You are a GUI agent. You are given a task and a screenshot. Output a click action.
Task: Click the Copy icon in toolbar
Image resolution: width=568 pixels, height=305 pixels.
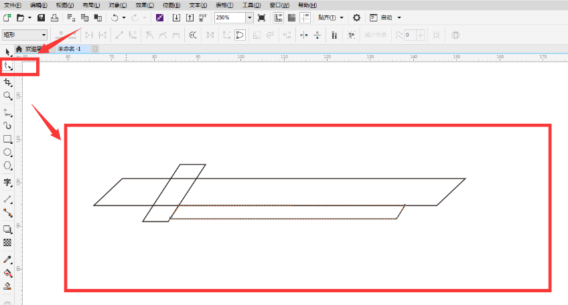84,17
